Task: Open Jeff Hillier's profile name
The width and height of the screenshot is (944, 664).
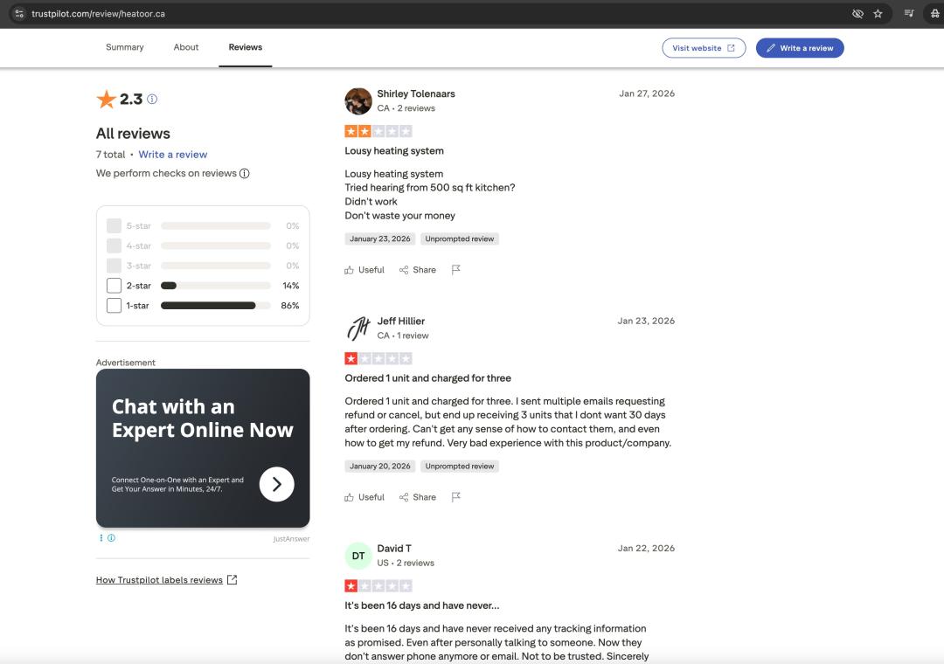Action: pyautogui.click(x=401, y=322)
